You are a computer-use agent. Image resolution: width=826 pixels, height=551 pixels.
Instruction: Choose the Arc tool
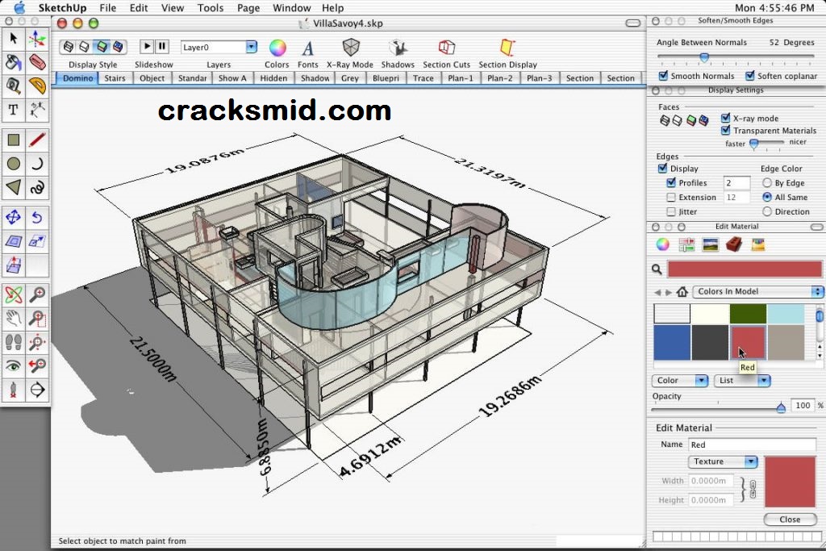tap(37, 164)
